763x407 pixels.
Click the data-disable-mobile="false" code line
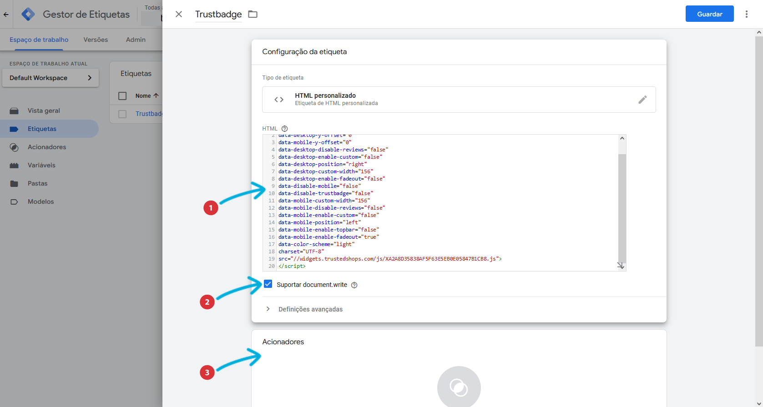[x=319, y=186]
